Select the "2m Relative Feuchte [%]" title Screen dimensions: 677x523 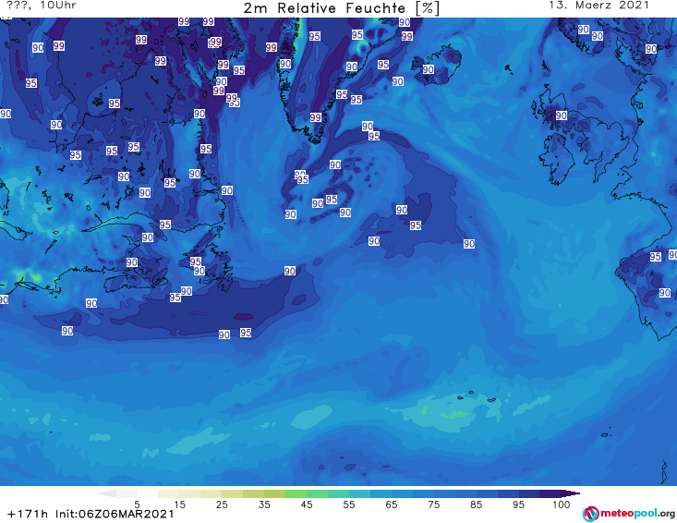[341, 7]
